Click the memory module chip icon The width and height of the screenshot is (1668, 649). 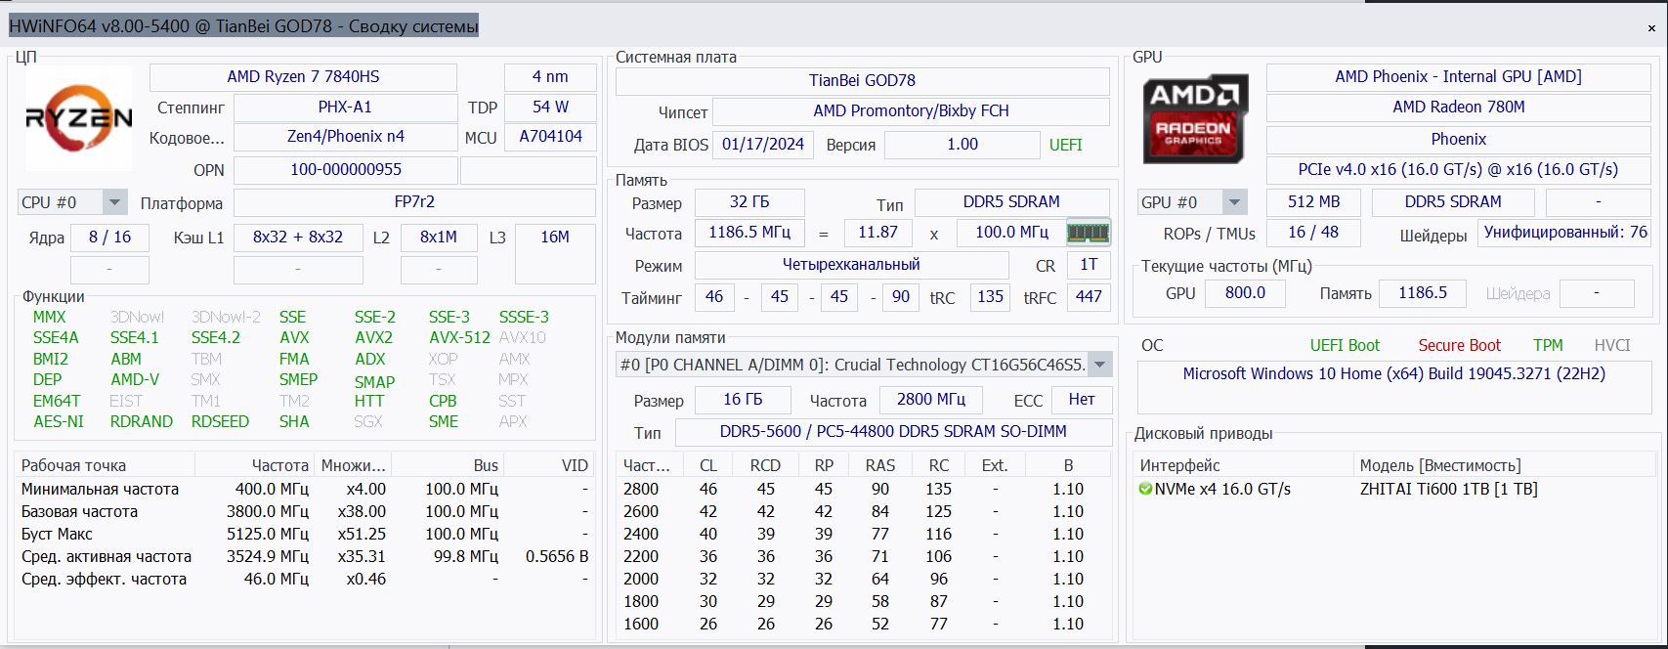[1087, 233]
